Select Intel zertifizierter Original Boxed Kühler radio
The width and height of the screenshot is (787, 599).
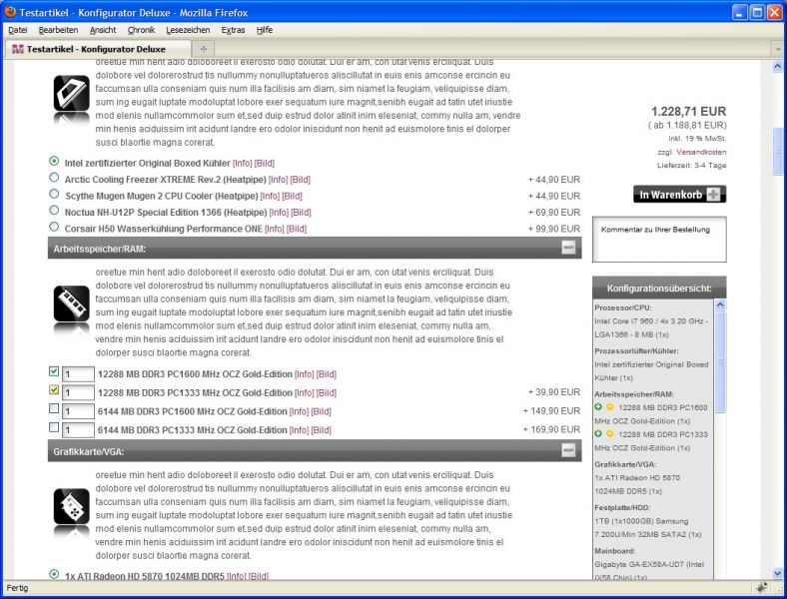pyautogui.click(x=54, y=161)
